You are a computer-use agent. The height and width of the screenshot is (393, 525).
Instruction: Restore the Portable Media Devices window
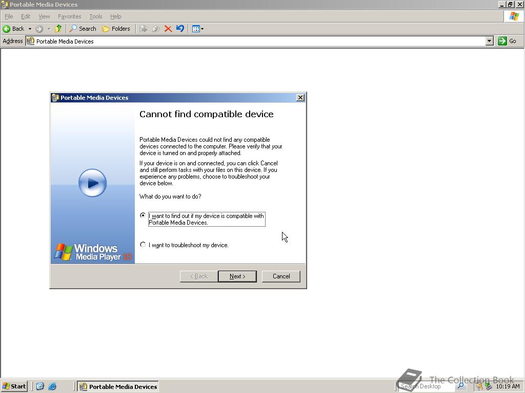pyautogui.click(x=510, y=5)
